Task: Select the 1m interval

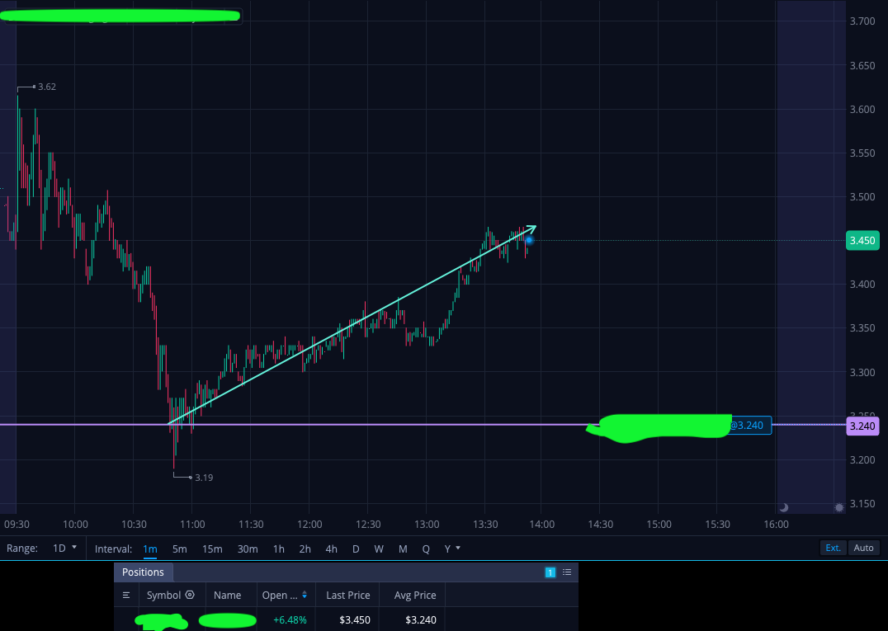Action: (x=150, y=549)
